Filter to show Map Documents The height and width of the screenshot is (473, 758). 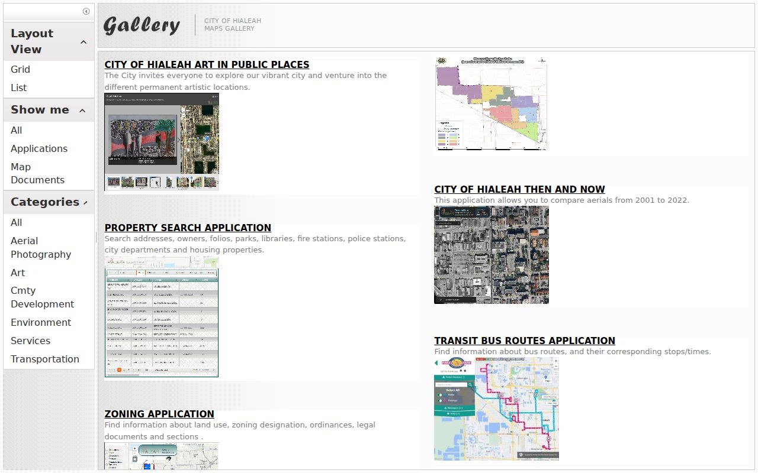(37, 173)
